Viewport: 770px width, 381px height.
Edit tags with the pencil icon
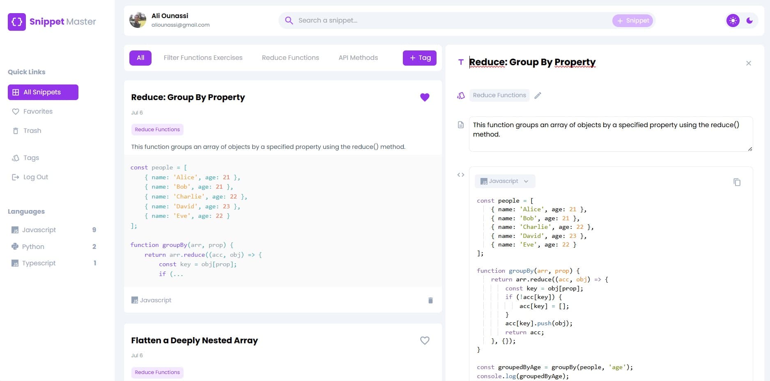(x=538, y=95)
